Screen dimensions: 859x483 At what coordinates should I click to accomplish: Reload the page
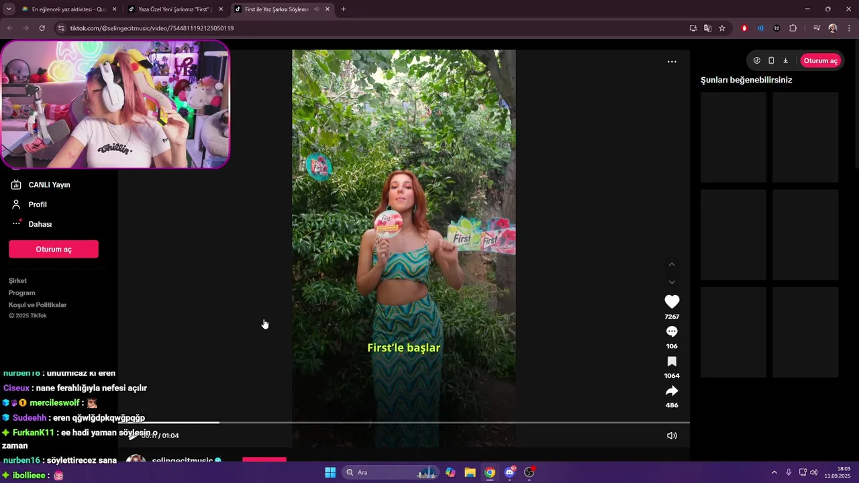tap(42, 28)
